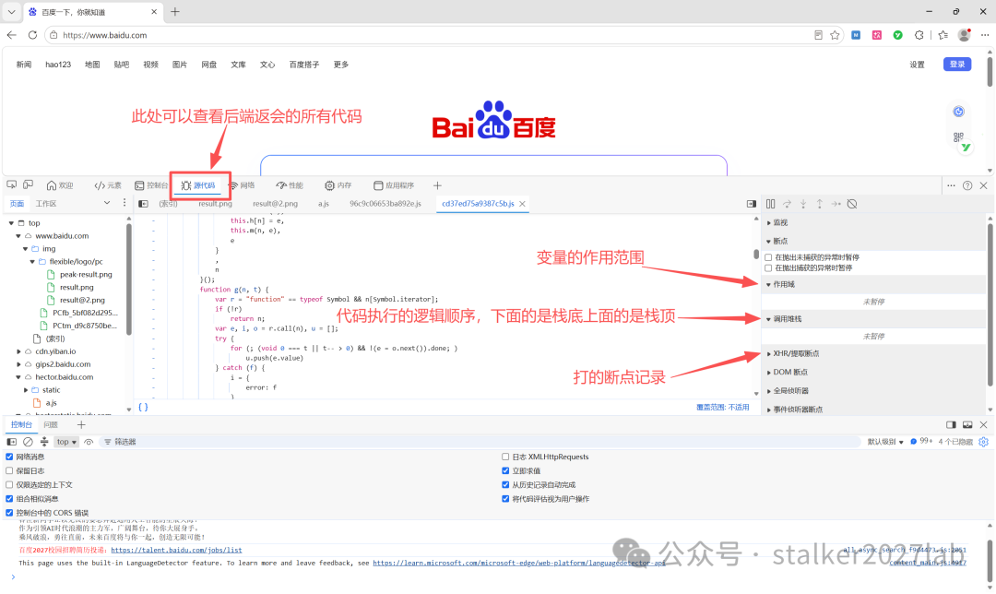Close the cd37ed75a9387c5b.js file tab

[x=522, y=204]
